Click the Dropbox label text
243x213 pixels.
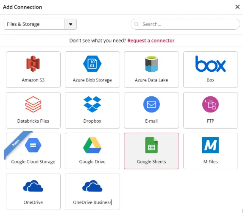[x=92, y=121]
